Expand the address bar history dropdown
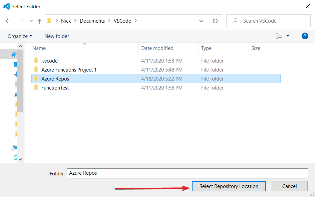Image resolution: width=315 pixels, height=197 pixels. tap(201, 21)
